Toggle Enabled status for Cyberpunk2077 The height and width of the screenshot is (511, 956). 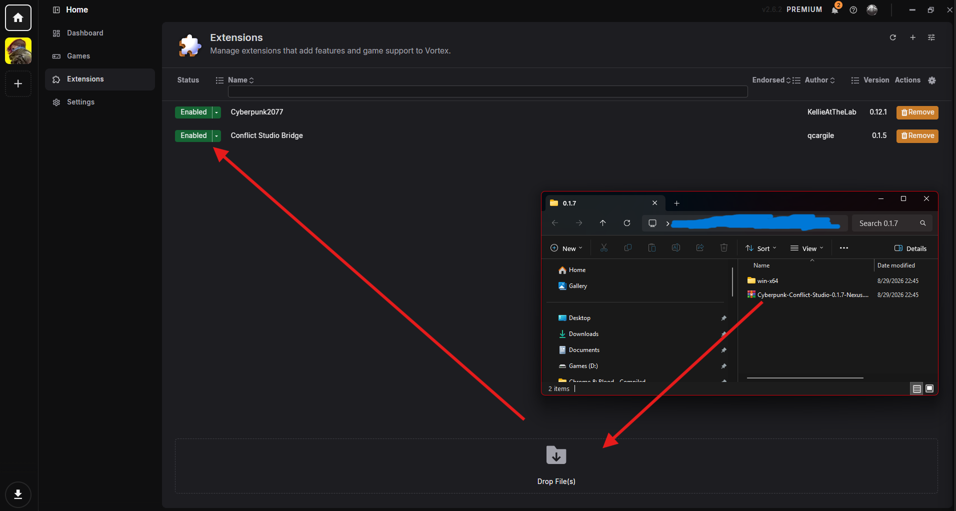point(193,112)
